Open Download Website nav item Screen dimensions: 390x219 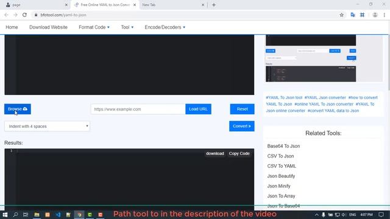click(48, 27)
